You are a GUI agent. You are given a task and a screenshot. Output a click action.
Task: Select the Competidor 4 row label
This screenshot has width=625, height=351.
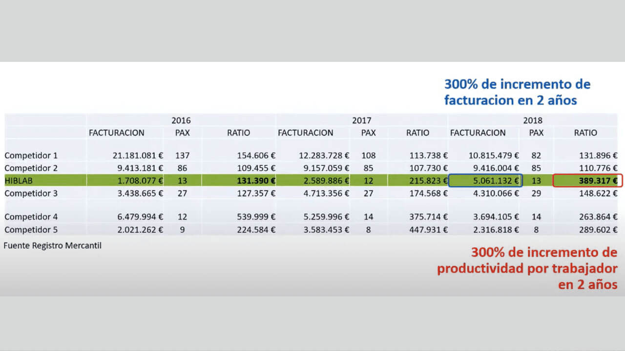click(31, 216)
